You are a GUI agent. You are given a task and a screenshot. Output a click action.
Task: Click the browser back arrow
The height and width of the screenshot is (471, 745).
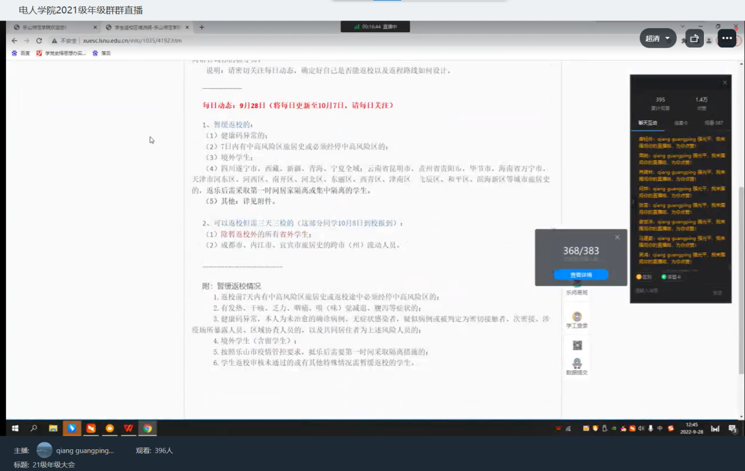[15, 41]
